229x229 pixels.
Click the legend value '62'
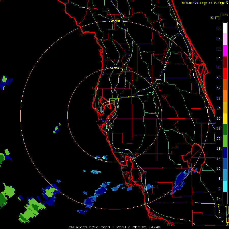tap(219, 38)
